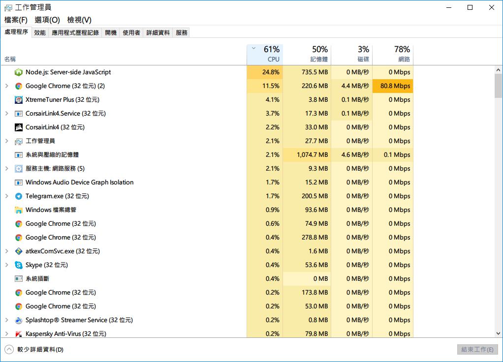This screenshot has height=362, width=503.
Task: Expand 服務主機: 網路服務 (5) group
Action: (7, 169)
